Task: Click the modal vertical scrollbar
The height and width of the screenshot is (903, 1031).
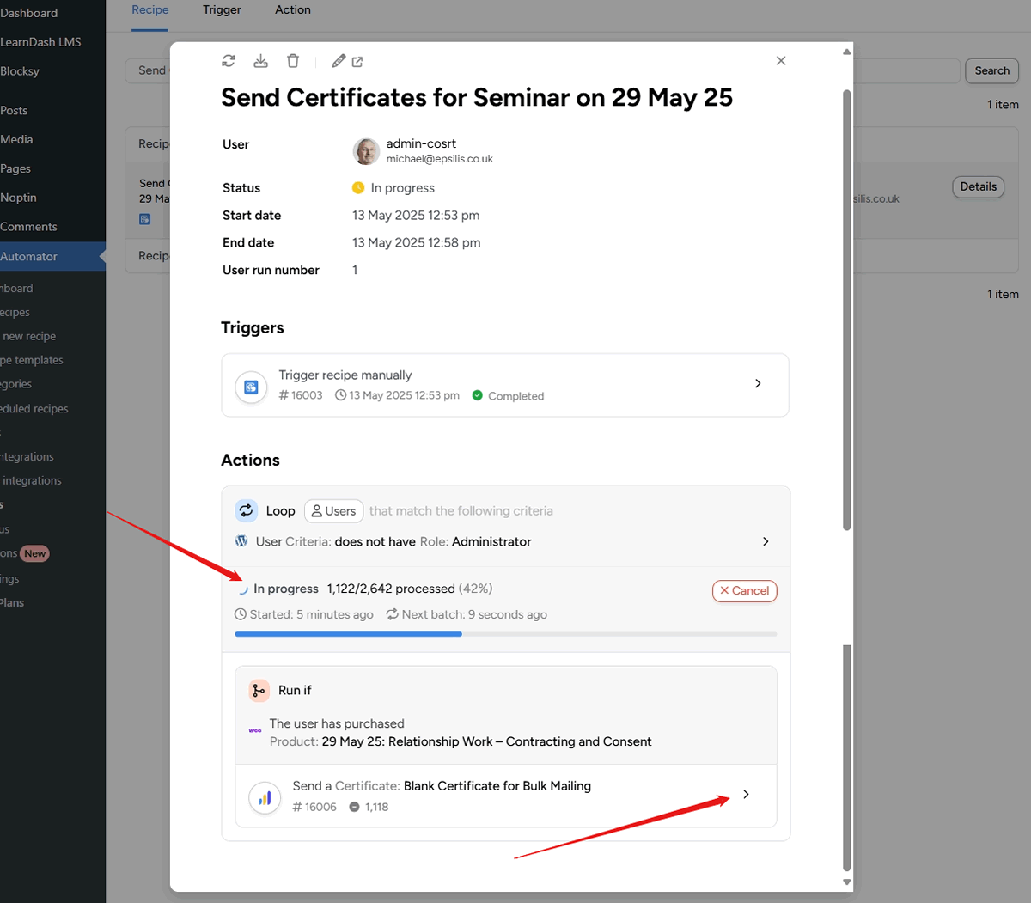Action: [x=846, y=309]
